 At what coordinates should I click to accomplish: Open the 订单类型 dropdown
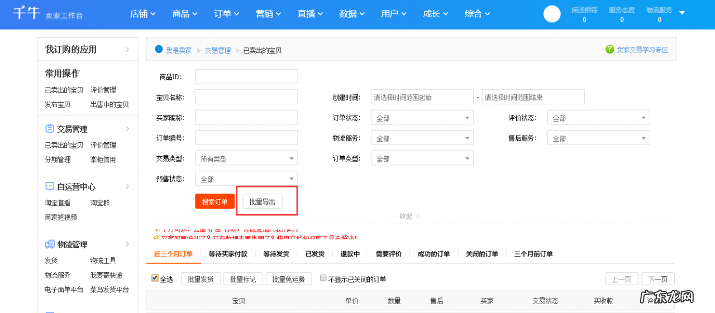click(x=422, y=158)
